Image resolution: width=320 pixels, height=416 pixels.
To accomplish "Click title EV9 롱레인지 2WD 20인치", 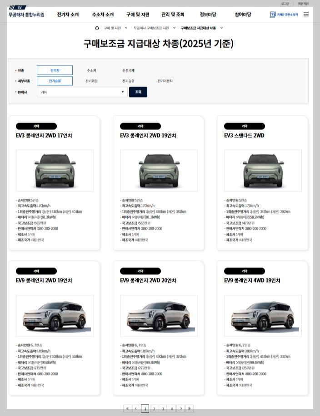I will click(148, 280).
